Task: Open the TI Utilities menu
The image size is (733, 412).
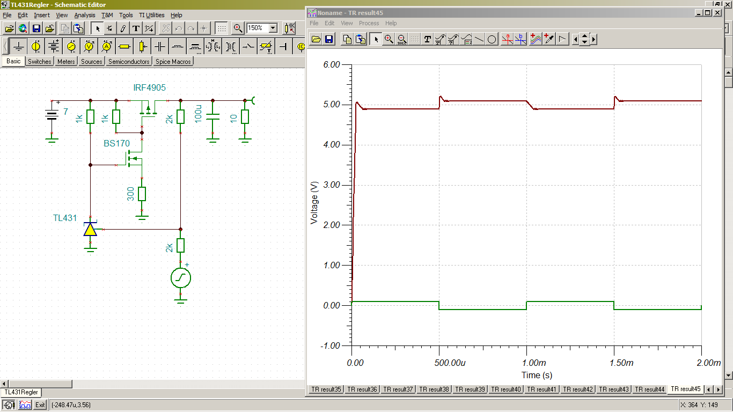Action: tap(151, 15)
